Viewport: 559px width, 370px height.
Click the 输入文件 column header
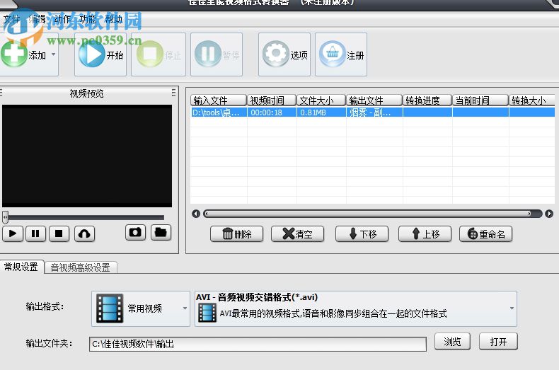point(219,100)
